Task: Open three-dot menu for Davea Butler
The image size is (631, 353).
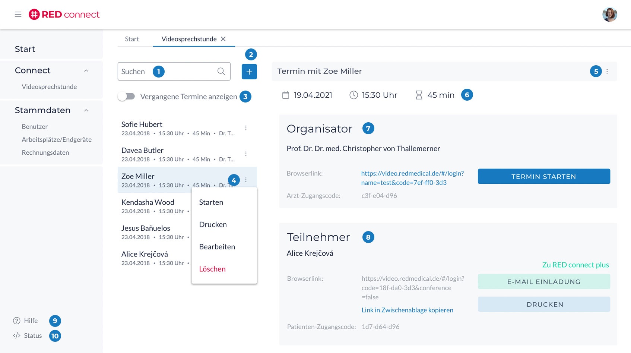Action: (x=246, y=154)
